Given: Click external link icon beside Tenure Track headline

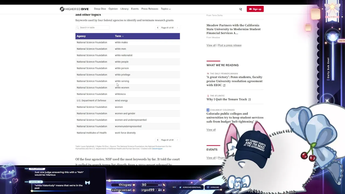Looking at the screenshot, I should 249,99.
